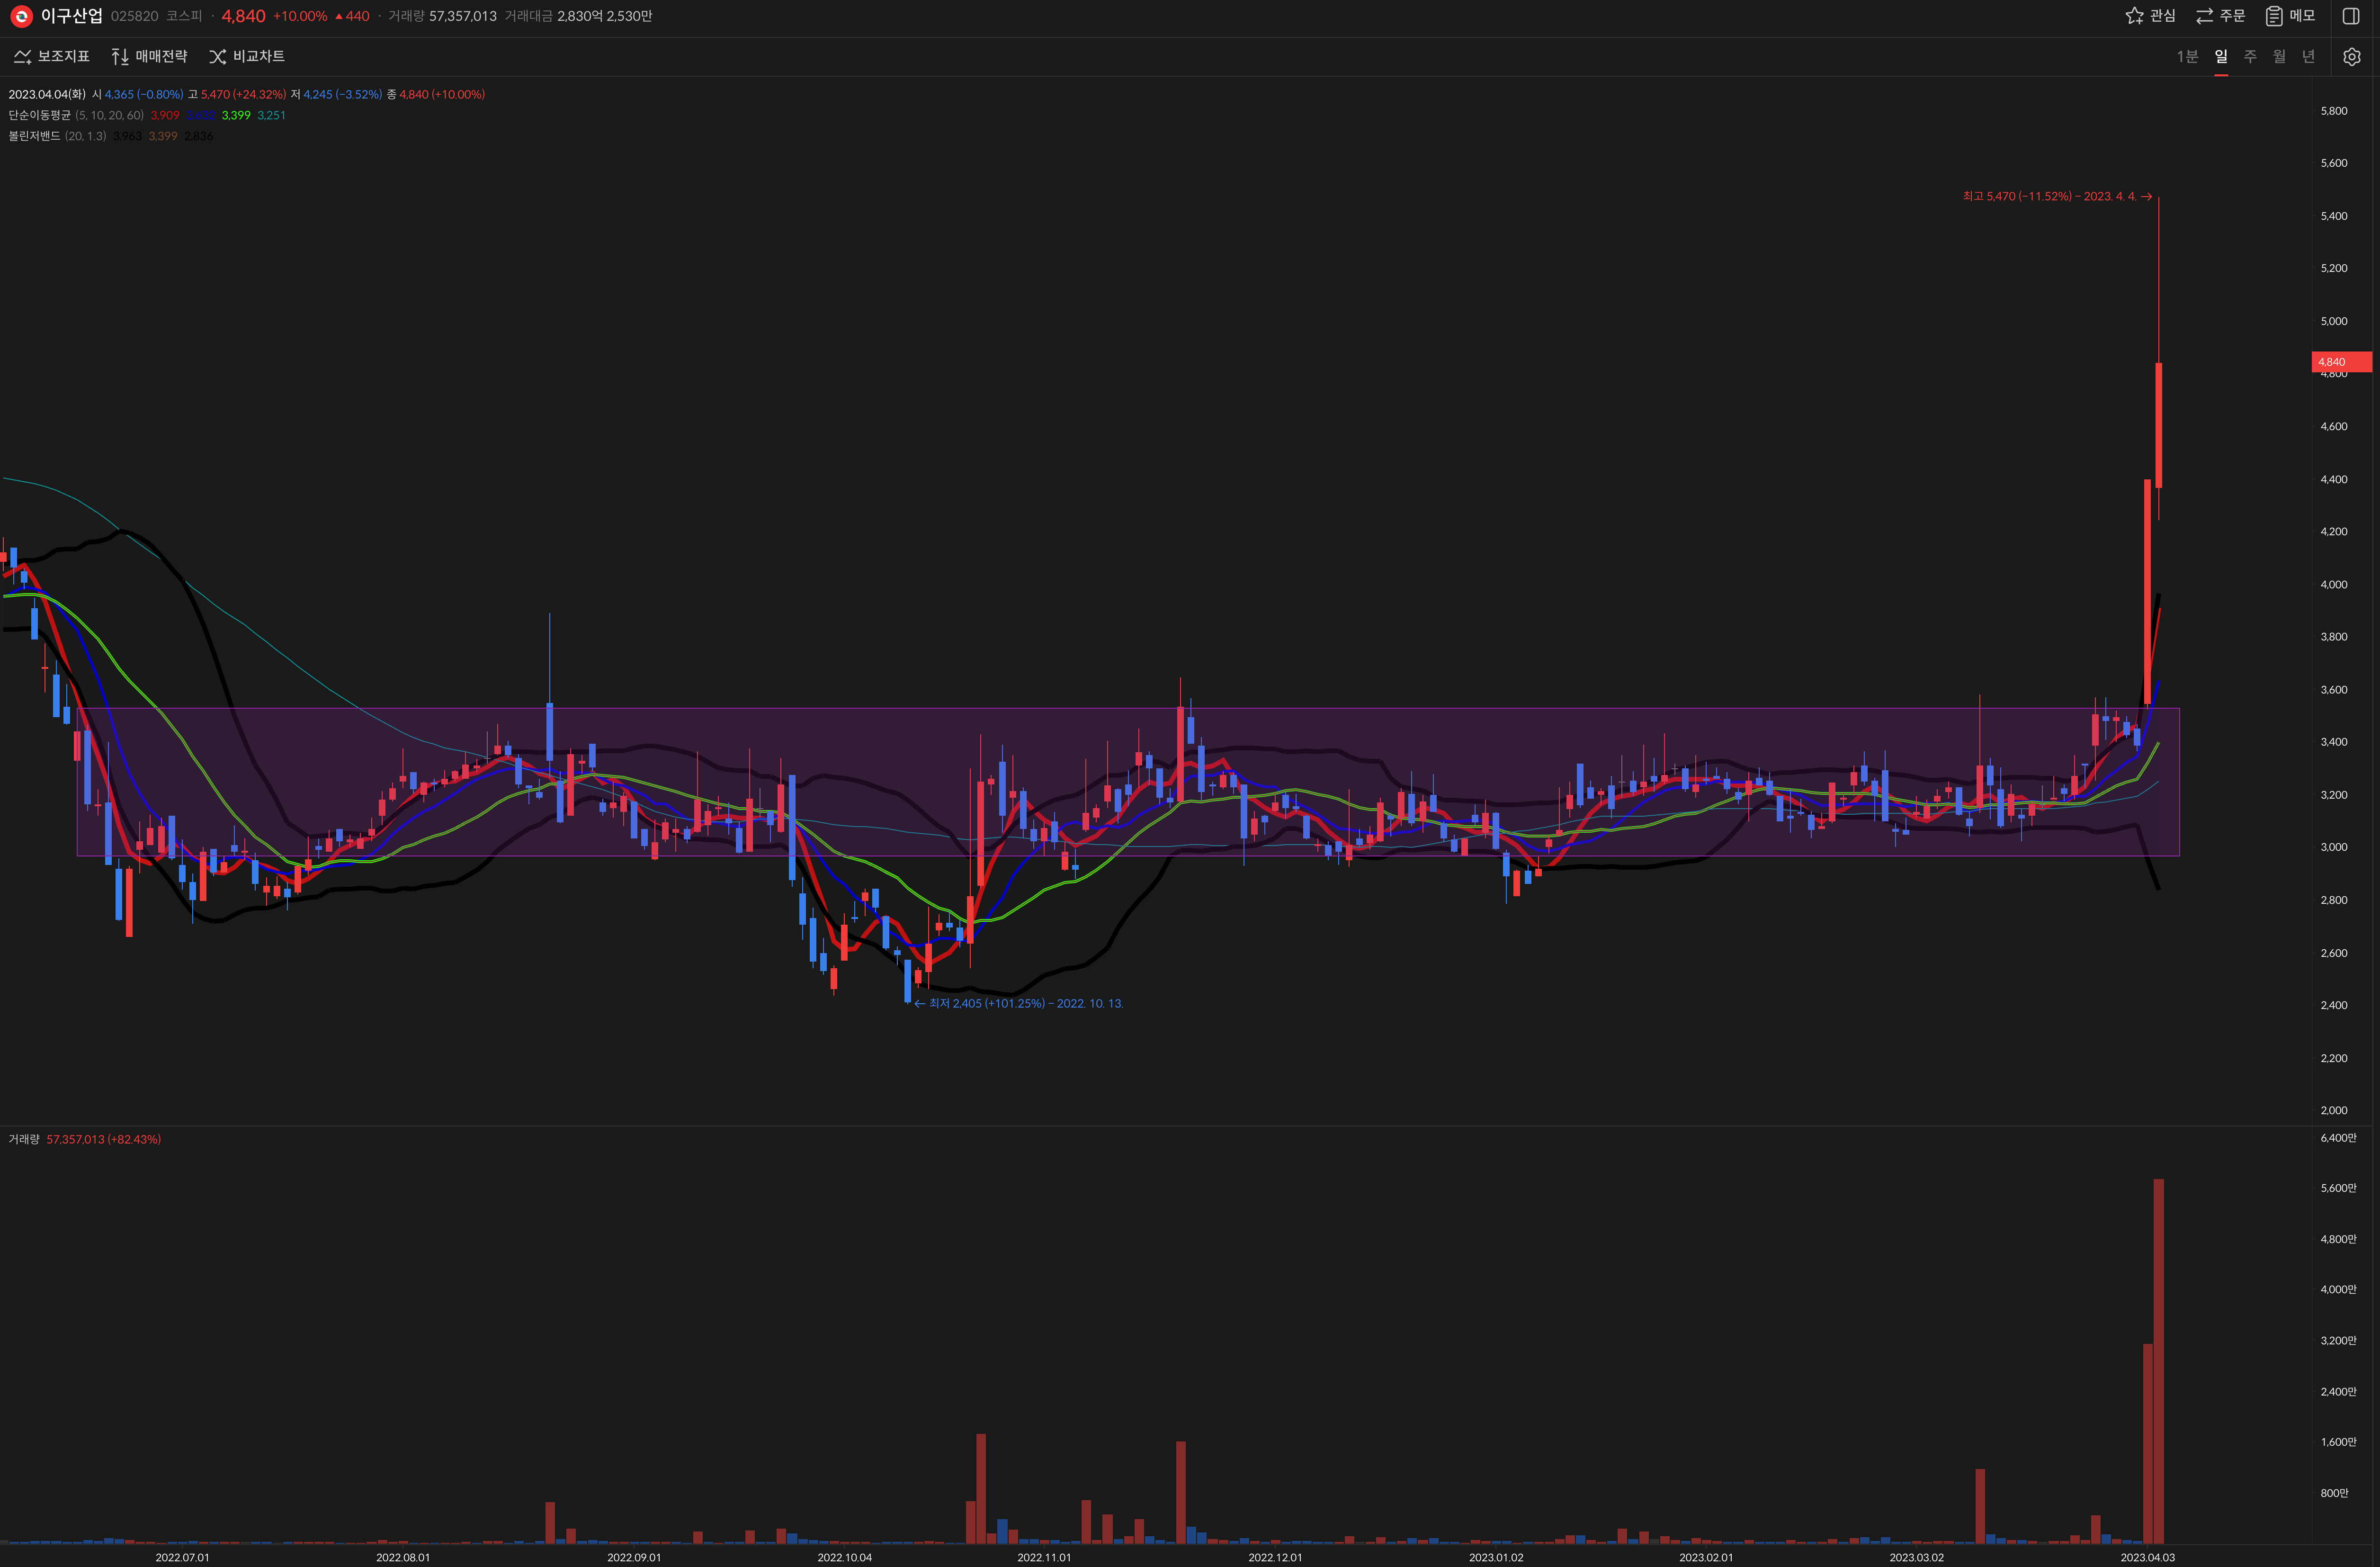Image resolution: width=2380 pixels, height=1567 pixels.
Task: Open the 주문 order panel
Action: coord(2221,16)
